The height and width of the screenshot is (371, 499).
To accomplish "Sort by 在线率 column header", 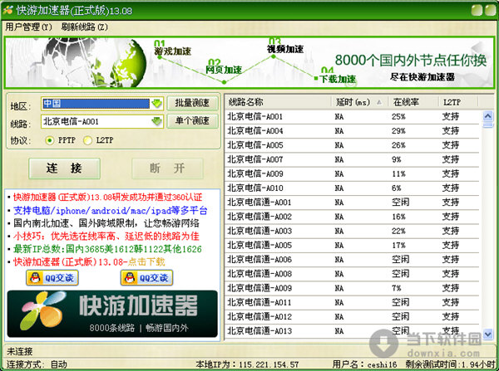I will [413, 102].
